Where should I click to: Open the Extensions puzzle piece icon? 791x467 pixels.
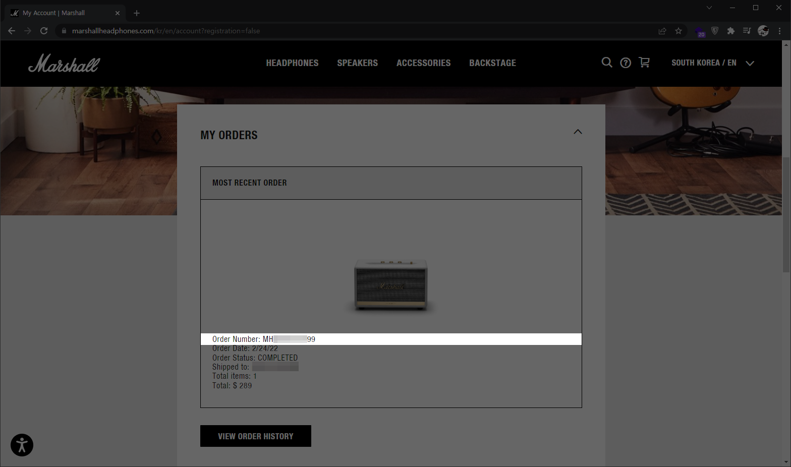pos(731,31)
